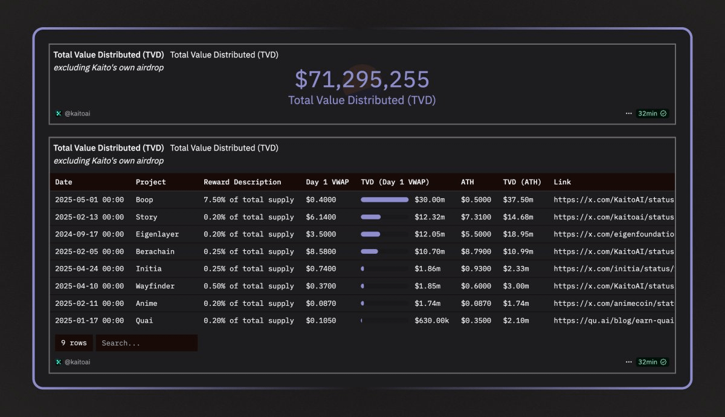Click the $71,295,255 counter value
Viewport: 725px width, 417px height.
[362, 80]
